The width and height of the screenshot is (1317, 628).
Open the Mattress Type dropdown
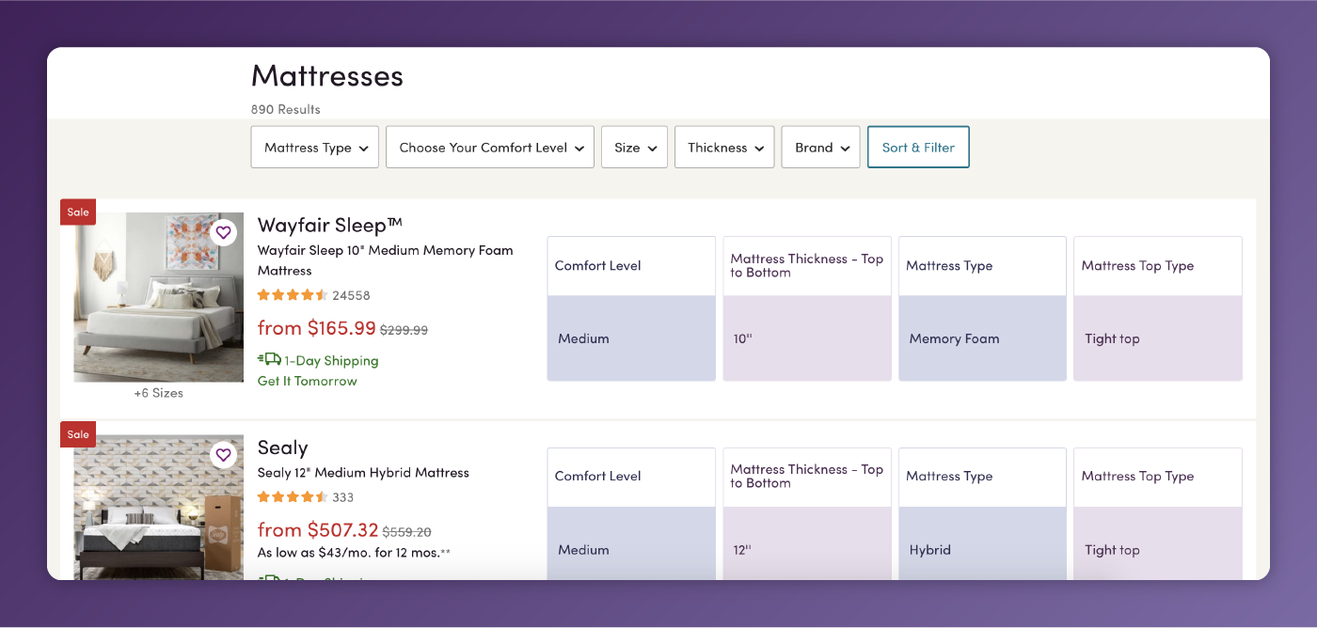[x=315, y=148]
